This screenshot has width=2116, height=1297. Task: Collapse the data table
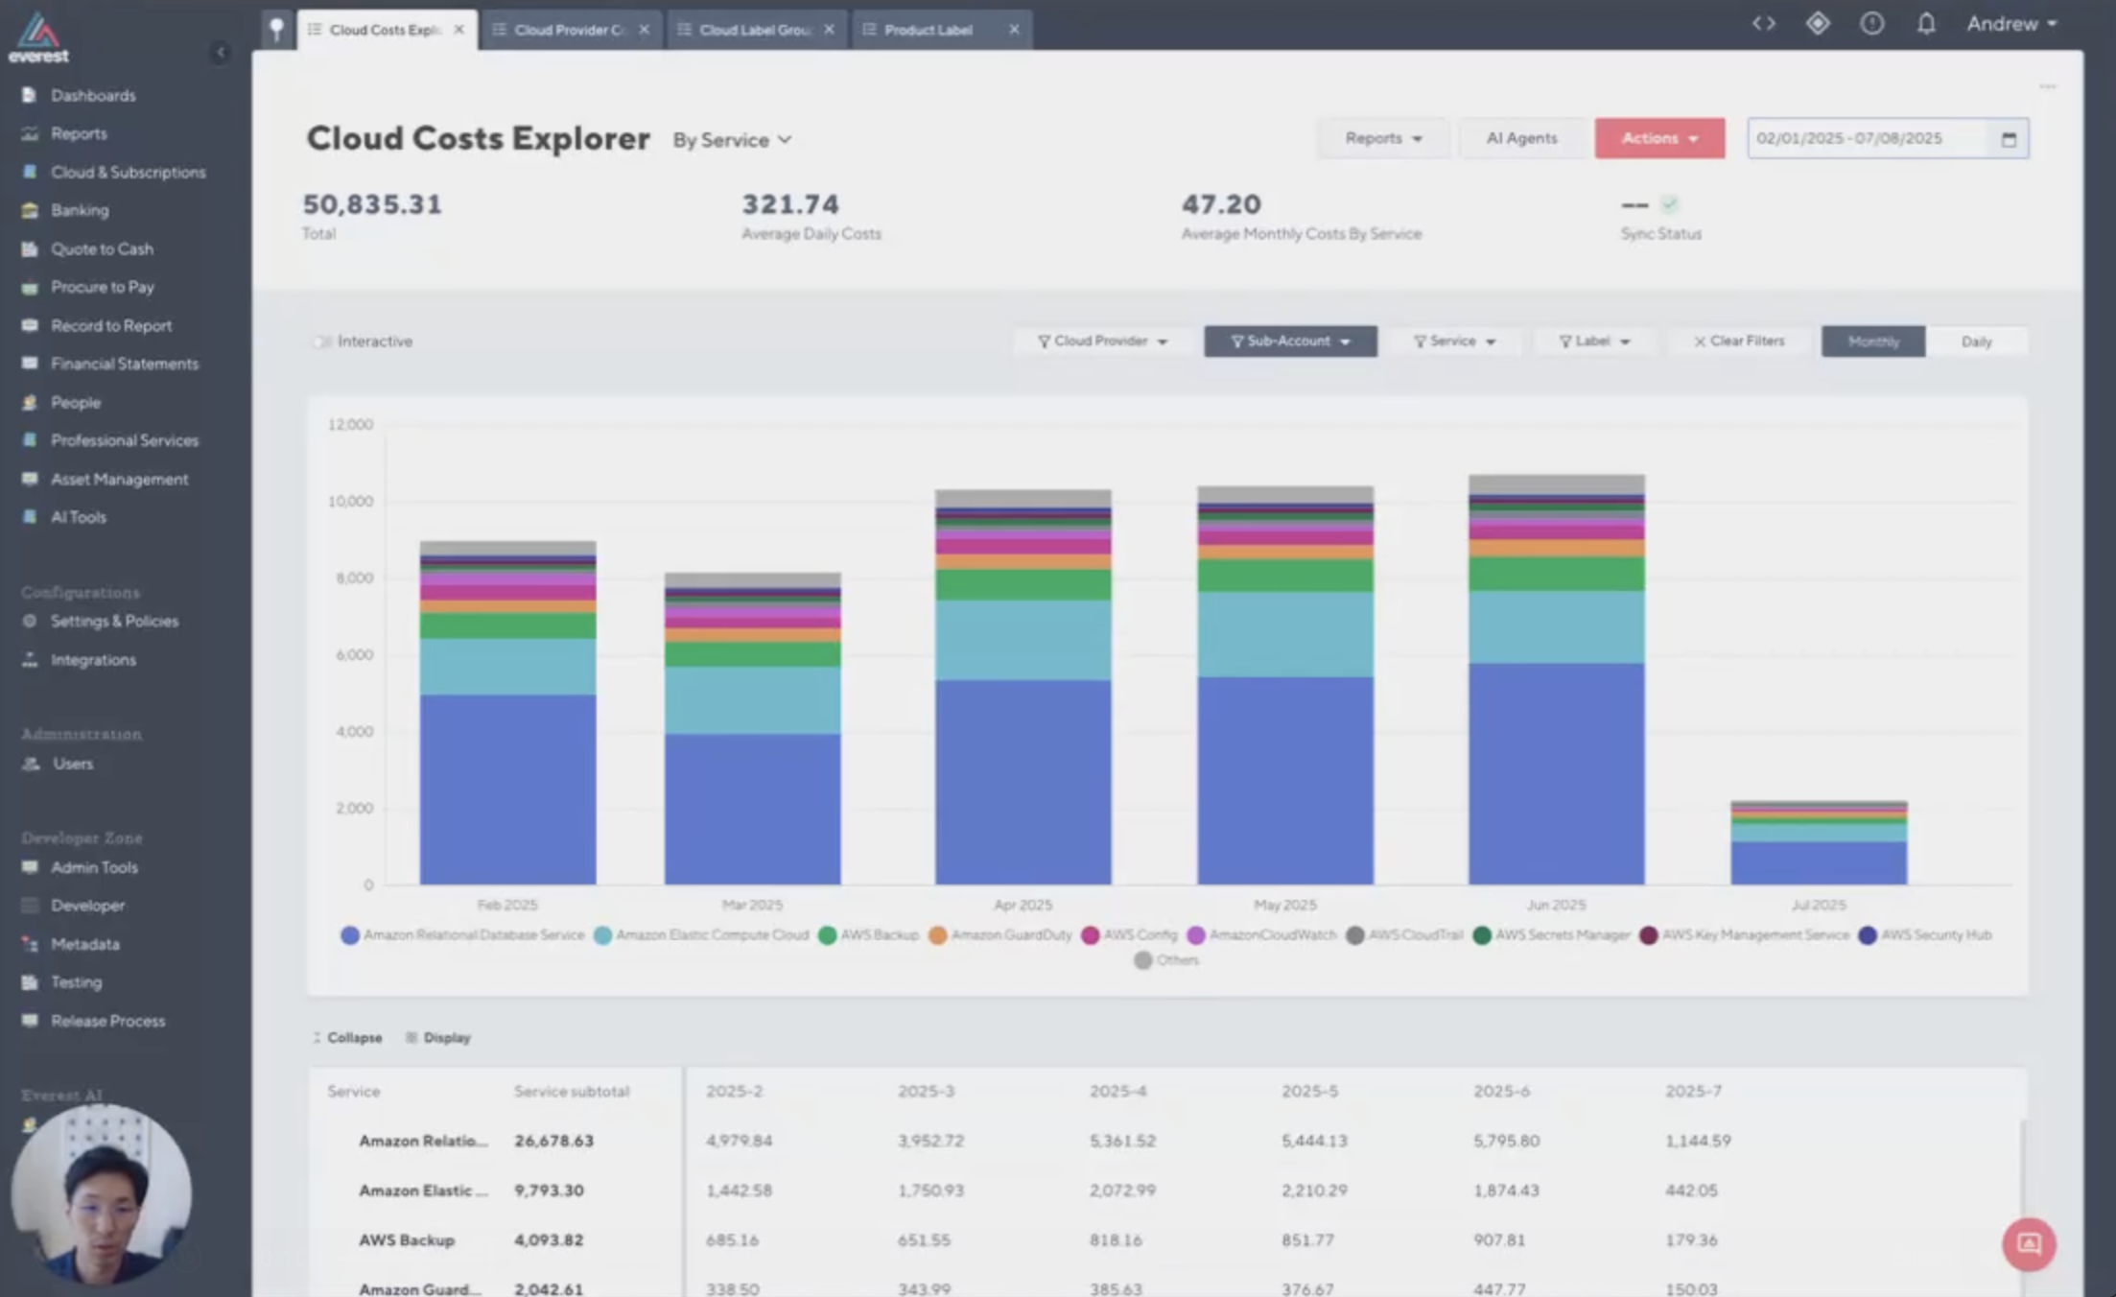click(x=347, y=1037)
